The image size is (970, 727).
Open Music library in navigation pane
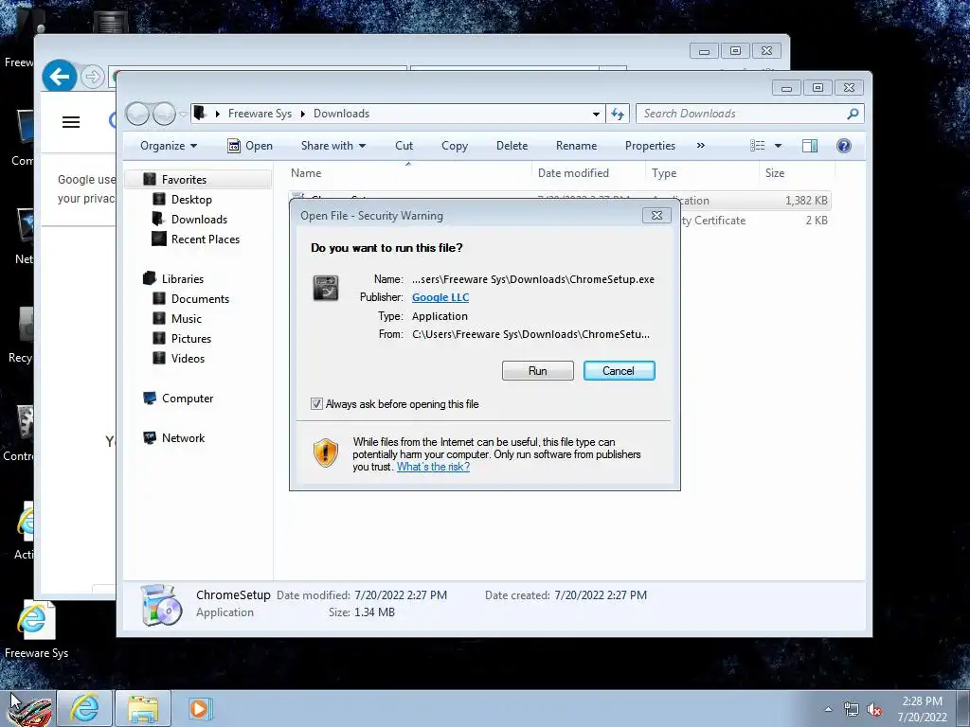[187, 318]
